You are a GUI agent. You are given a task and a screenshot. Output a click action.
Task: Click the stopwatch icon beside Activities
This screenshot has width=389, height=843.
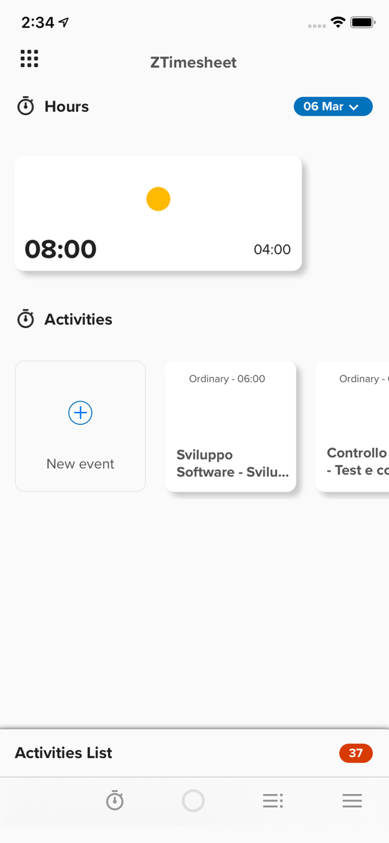point(26,319)
